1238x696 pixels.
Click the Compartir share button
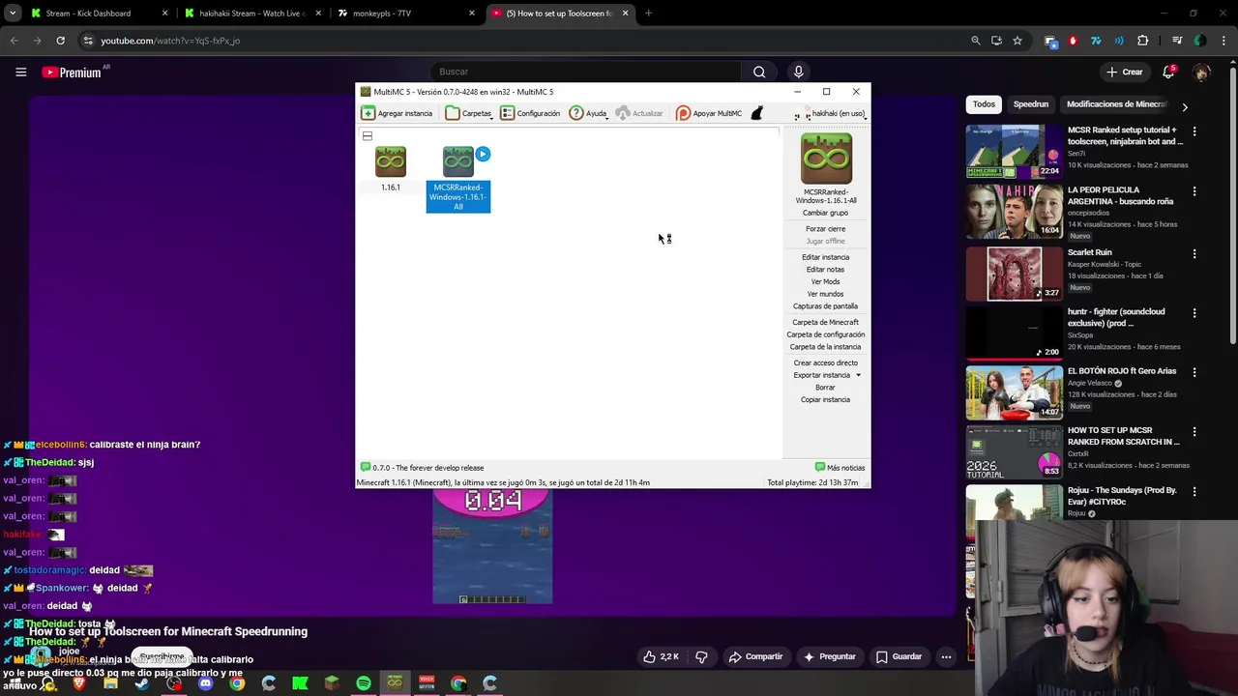pyautogui.click(x=756, y=656)
